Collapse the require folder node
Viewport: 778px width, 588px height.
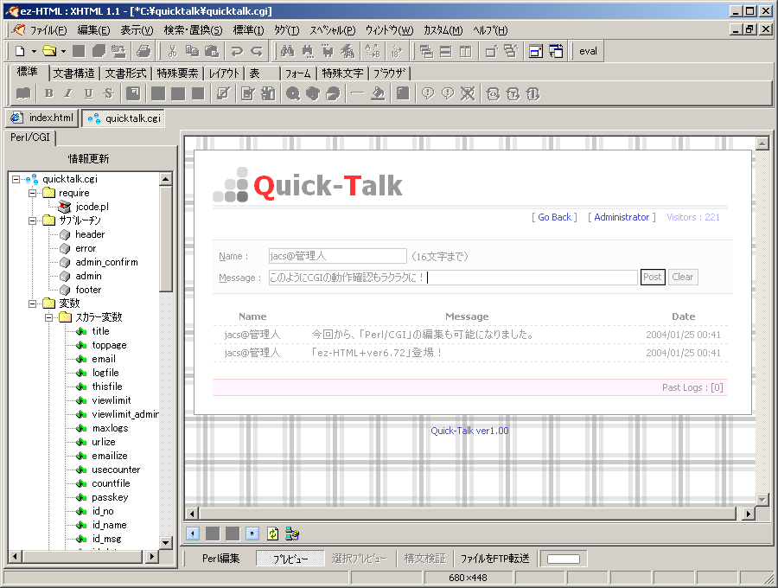[32, 193]
